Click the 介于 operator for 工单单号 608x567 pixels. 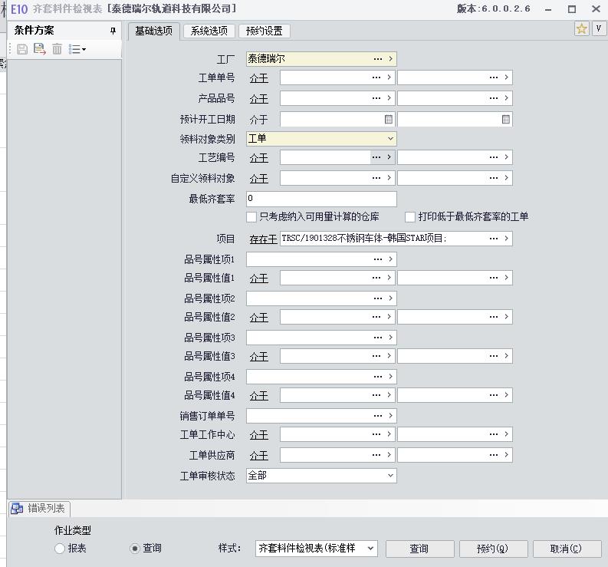pyautogui.click(x=259, y=78)
